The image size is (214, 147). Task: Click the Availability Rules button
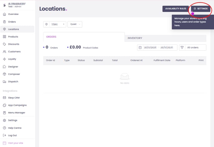point(176,9)
